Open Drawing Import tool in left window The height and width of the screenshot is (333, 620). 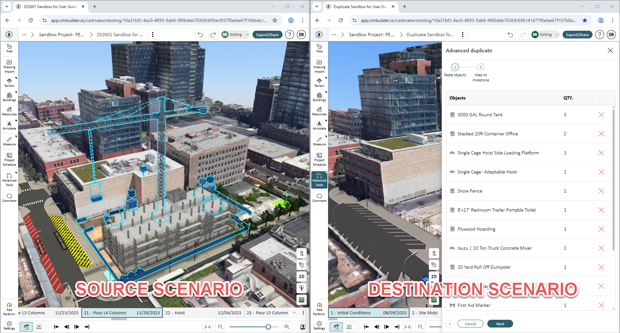click(9, 66)
